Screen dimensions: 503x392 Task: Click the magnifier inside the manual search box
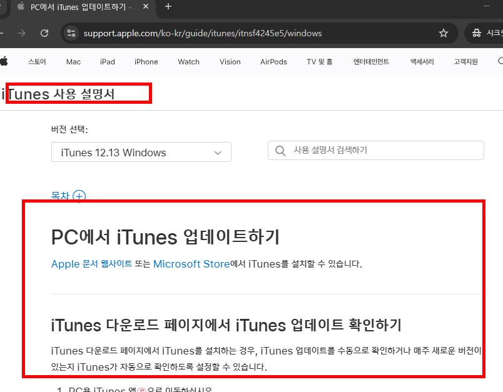(x=280, y=150)
